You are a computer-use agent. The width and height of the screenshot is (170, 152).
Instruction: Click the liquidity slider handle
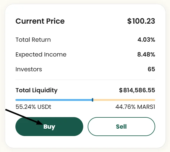tap(92, 100)
